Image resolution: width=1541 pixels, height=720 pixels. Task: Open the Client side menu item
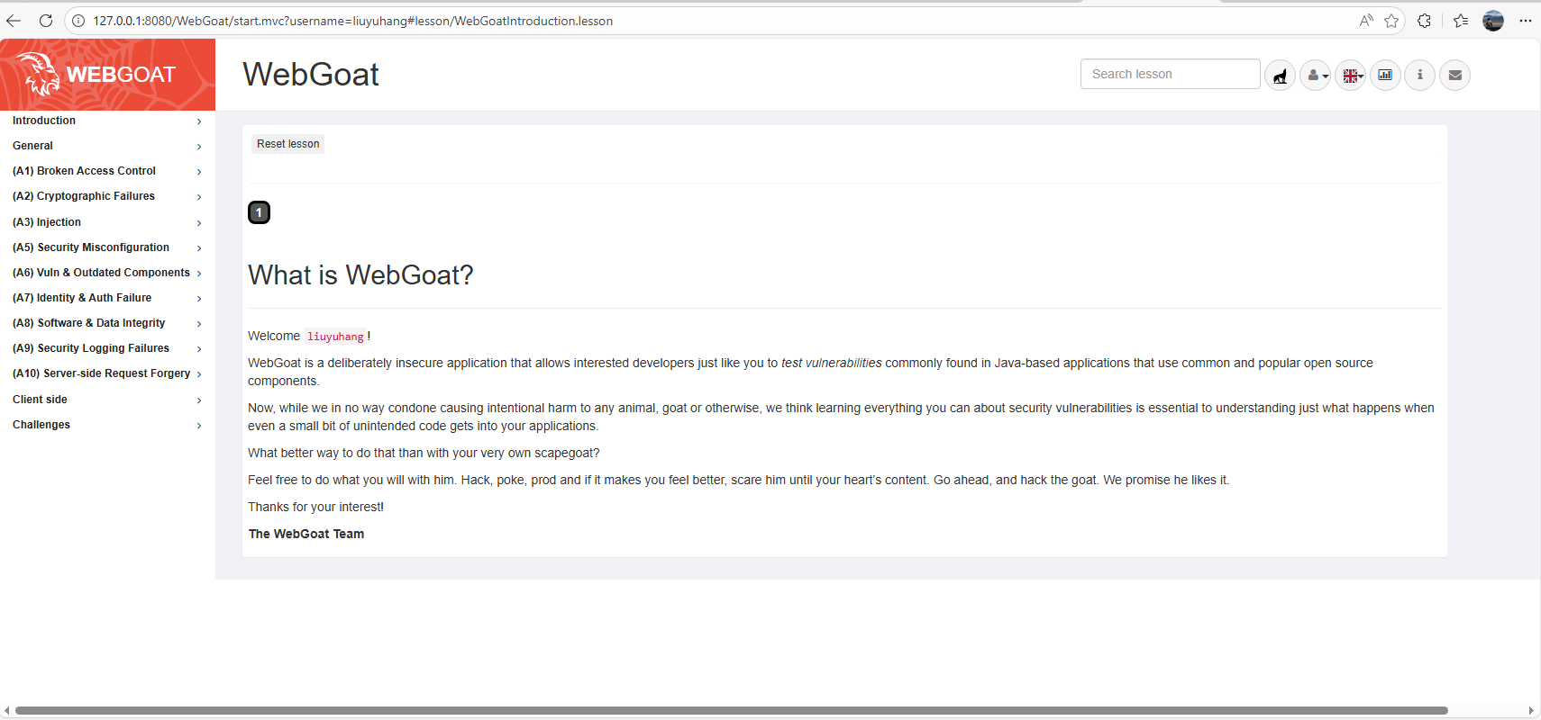click(107, 400)
